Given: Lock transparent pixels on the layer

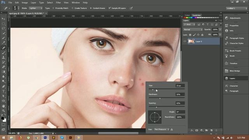Looking at the screenshot, I should pyautogui.click(x=190, y=35).
